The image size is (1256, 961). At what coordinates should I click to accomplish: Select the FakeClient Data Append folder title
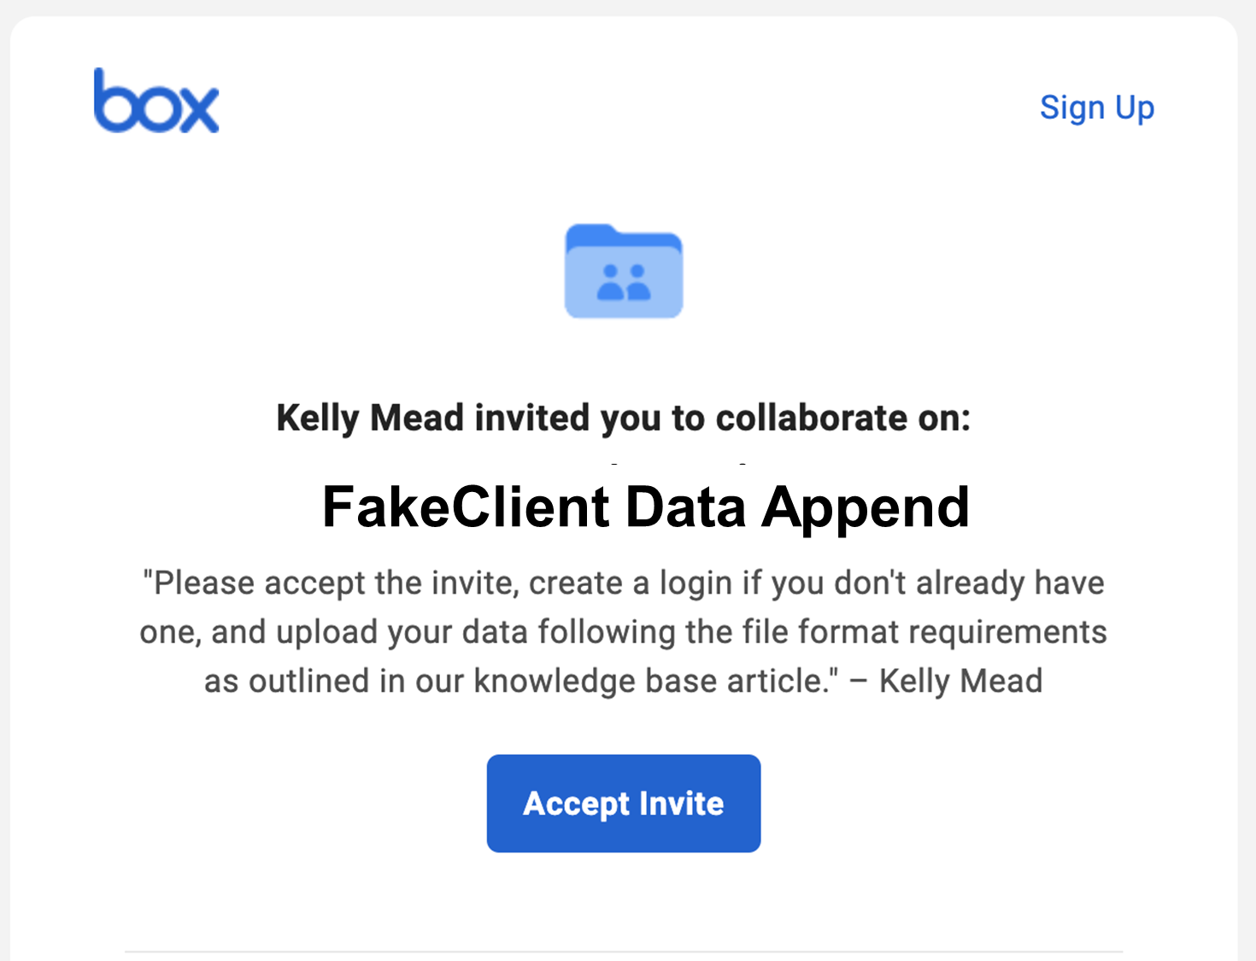(x=646, y=507)
